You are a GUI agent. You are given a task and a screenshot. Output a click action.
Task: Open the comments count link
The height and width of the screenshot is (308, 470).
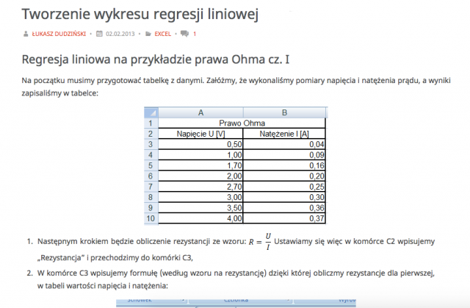point(195,34)
